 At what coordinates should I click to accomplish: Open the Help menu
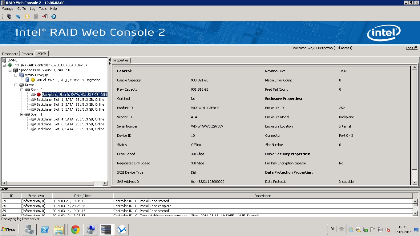point(54,9)
